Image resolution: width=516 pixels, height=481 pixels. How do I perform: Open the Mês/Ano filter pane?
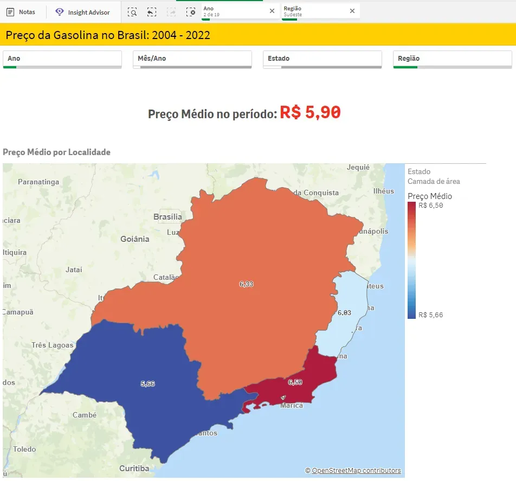point(191,59)
